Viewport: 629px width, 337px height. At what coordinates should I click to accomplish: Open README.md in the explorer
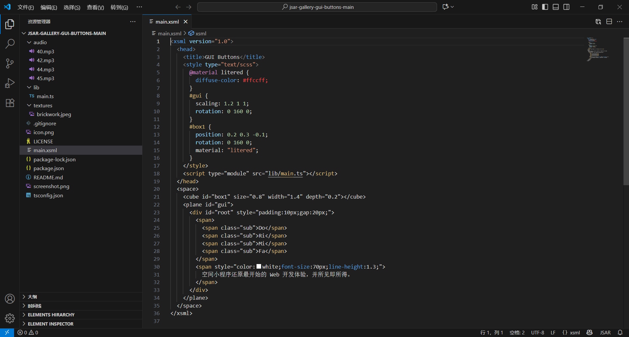click(x=81, y=177)
